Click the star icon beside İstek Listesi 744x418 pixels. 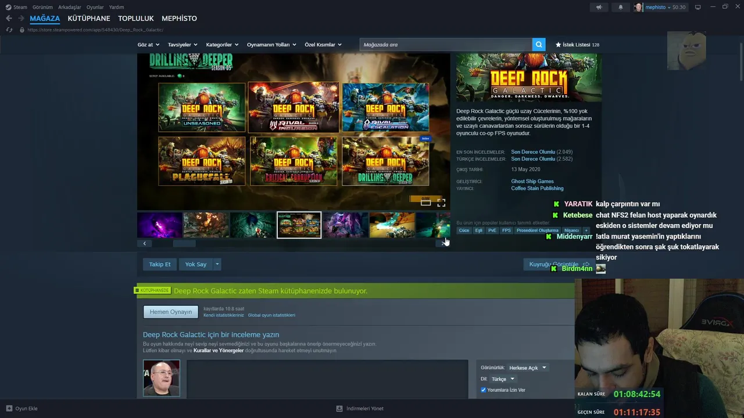click(559, 45)
